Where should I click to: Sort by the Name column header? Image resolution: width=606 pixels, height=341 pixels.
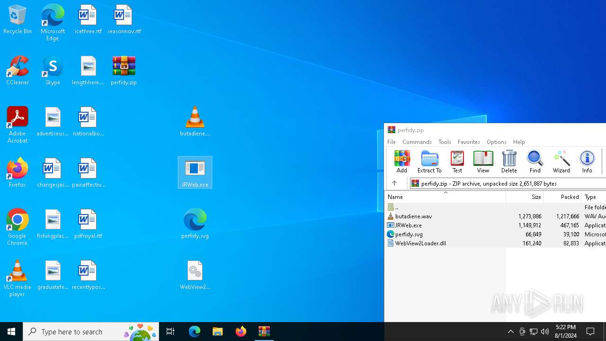tap(445, 197)
